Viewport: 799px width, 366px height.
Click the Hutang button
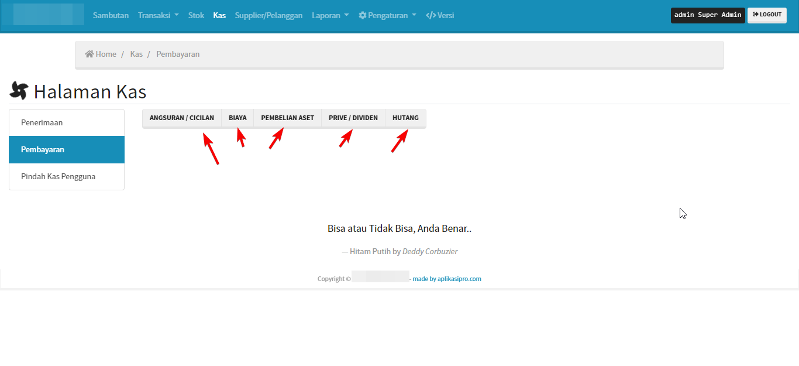405,118
